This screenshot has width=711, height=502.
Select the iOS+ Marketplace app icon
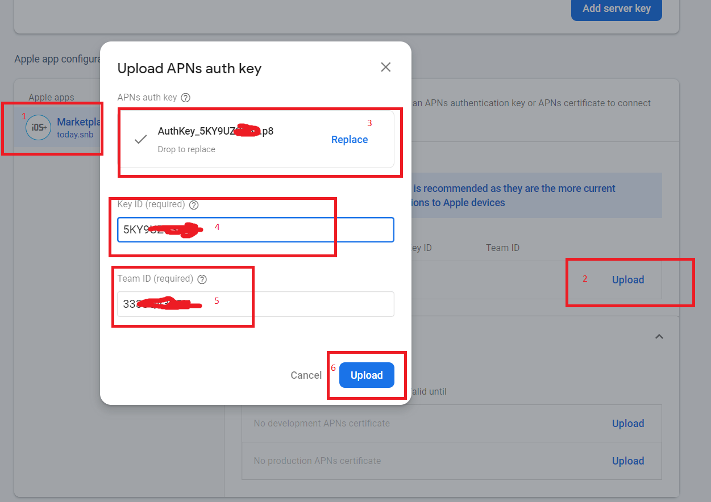38,127
